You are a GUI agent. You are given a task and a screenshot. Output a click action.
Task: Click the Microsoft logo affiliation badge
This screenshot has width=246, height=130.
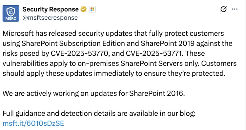tap(92, 9)
